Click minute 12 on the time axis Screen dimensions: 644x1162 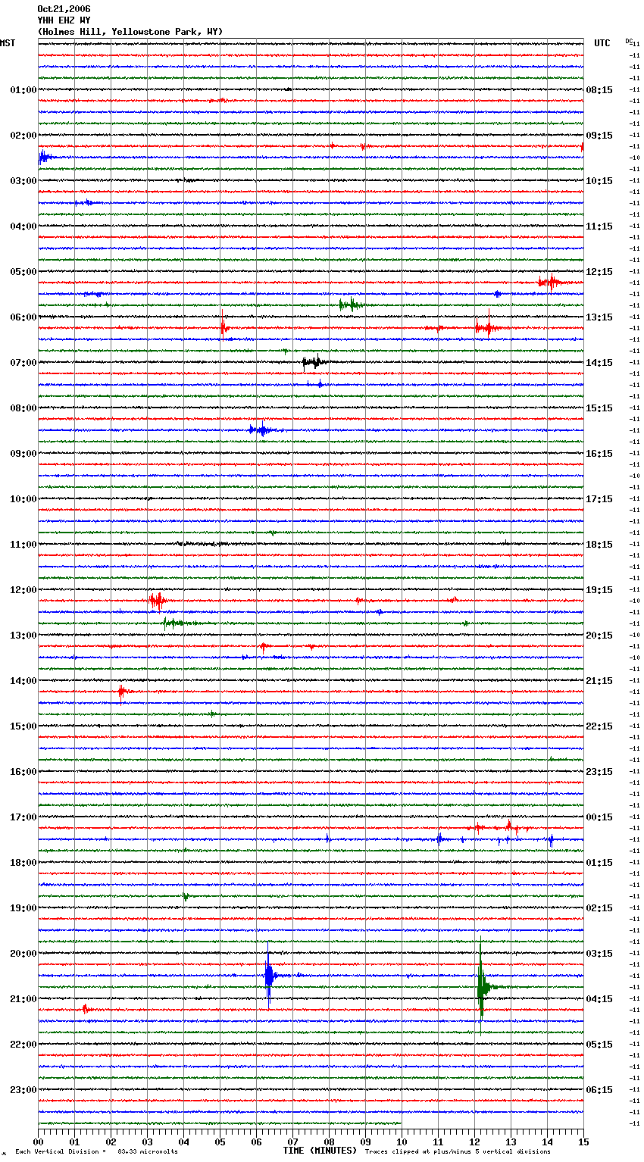[x=474, y=1142]
